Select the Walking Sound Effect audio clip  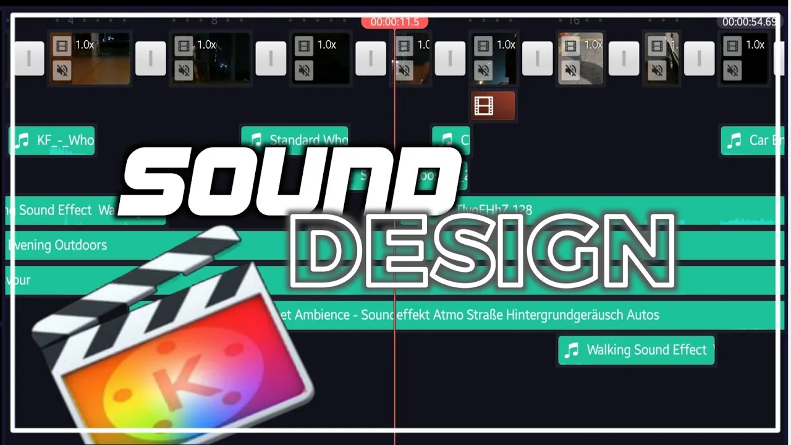pos(637,350)
